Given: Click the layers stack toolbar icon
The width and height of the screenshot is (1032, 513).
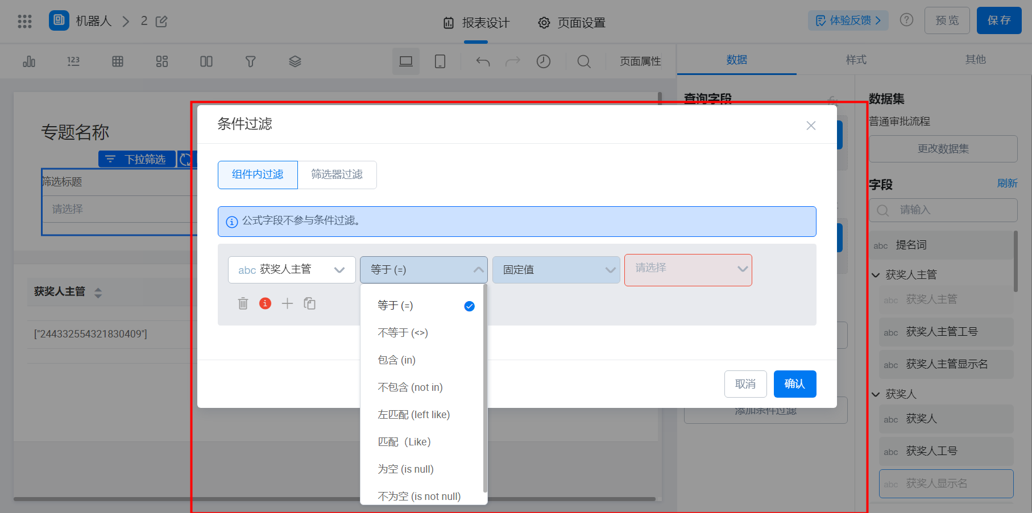Looking at the screenshot, I should tap(295, 61).
